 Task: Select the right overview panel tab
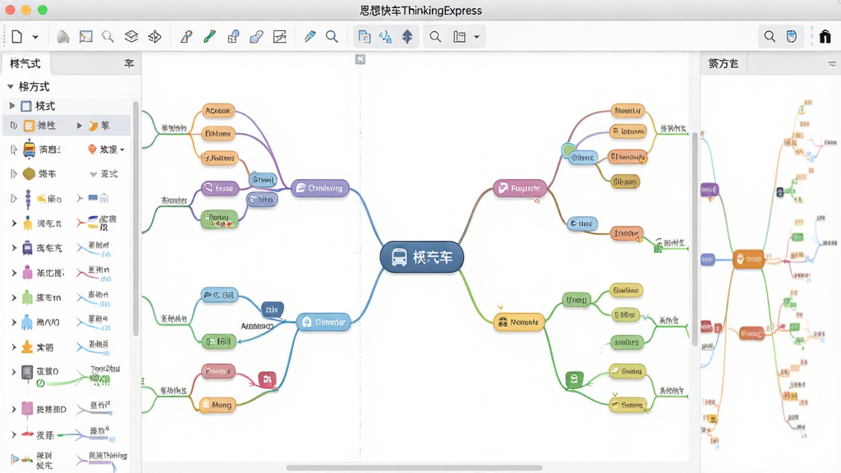723,63
